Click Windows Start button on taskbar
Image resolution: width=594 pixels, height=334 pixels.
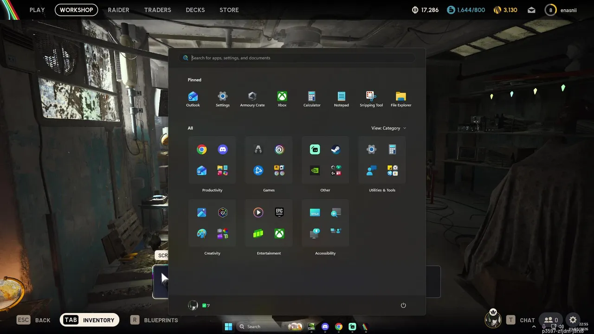228,327
